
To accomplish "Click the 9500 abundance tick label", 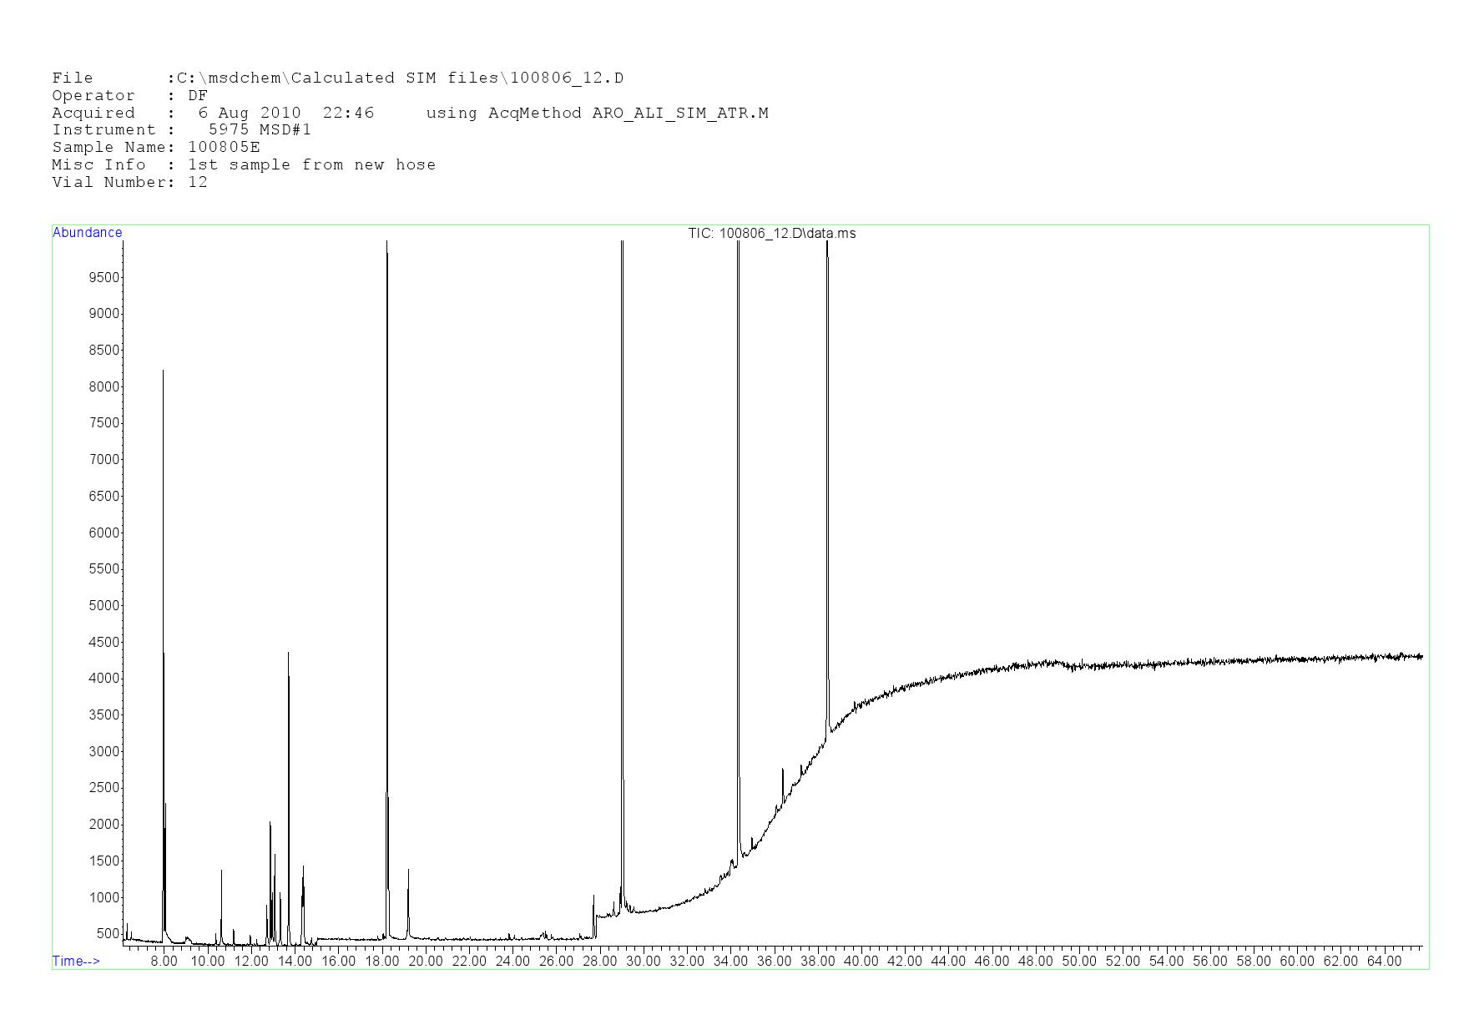I will pyautogui.click(x=104, y=277).
